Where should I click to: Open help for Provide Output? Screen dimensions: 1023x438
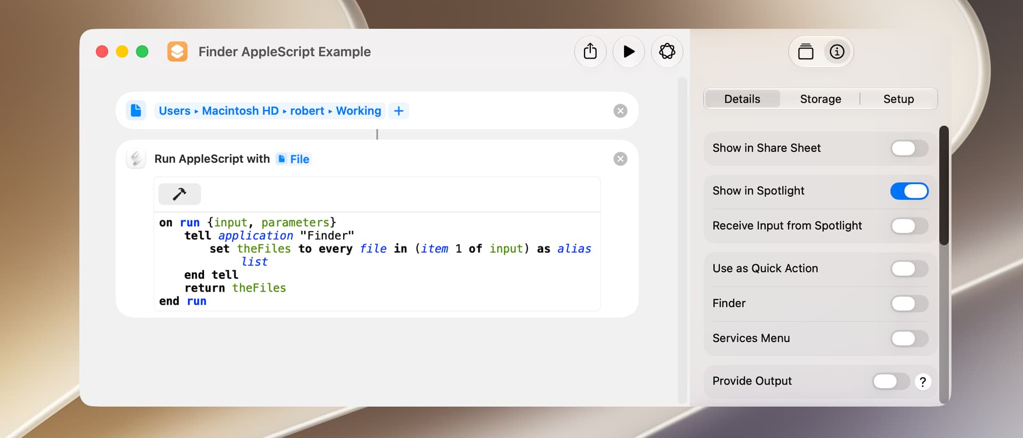(923, 382)
